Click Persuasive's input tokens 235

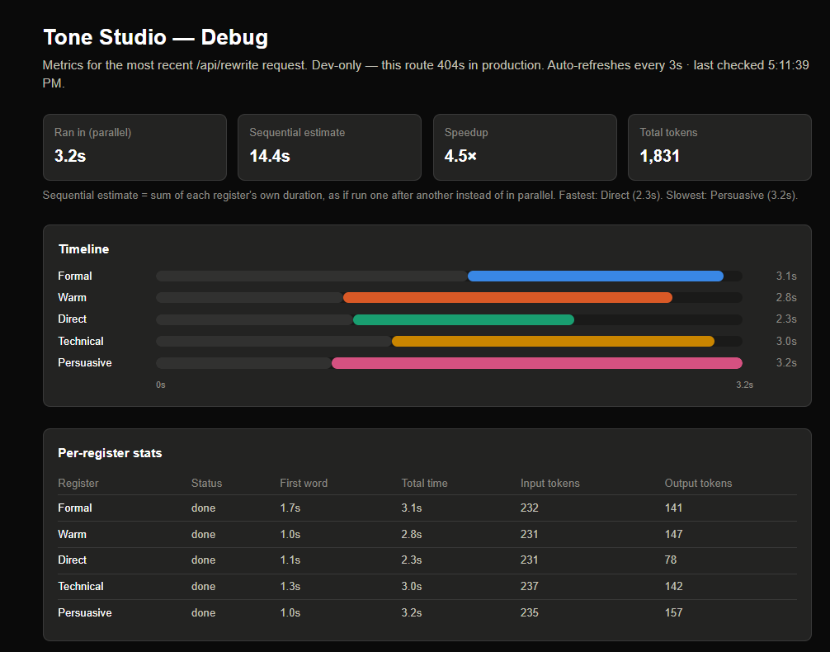[x=530, y=613]
